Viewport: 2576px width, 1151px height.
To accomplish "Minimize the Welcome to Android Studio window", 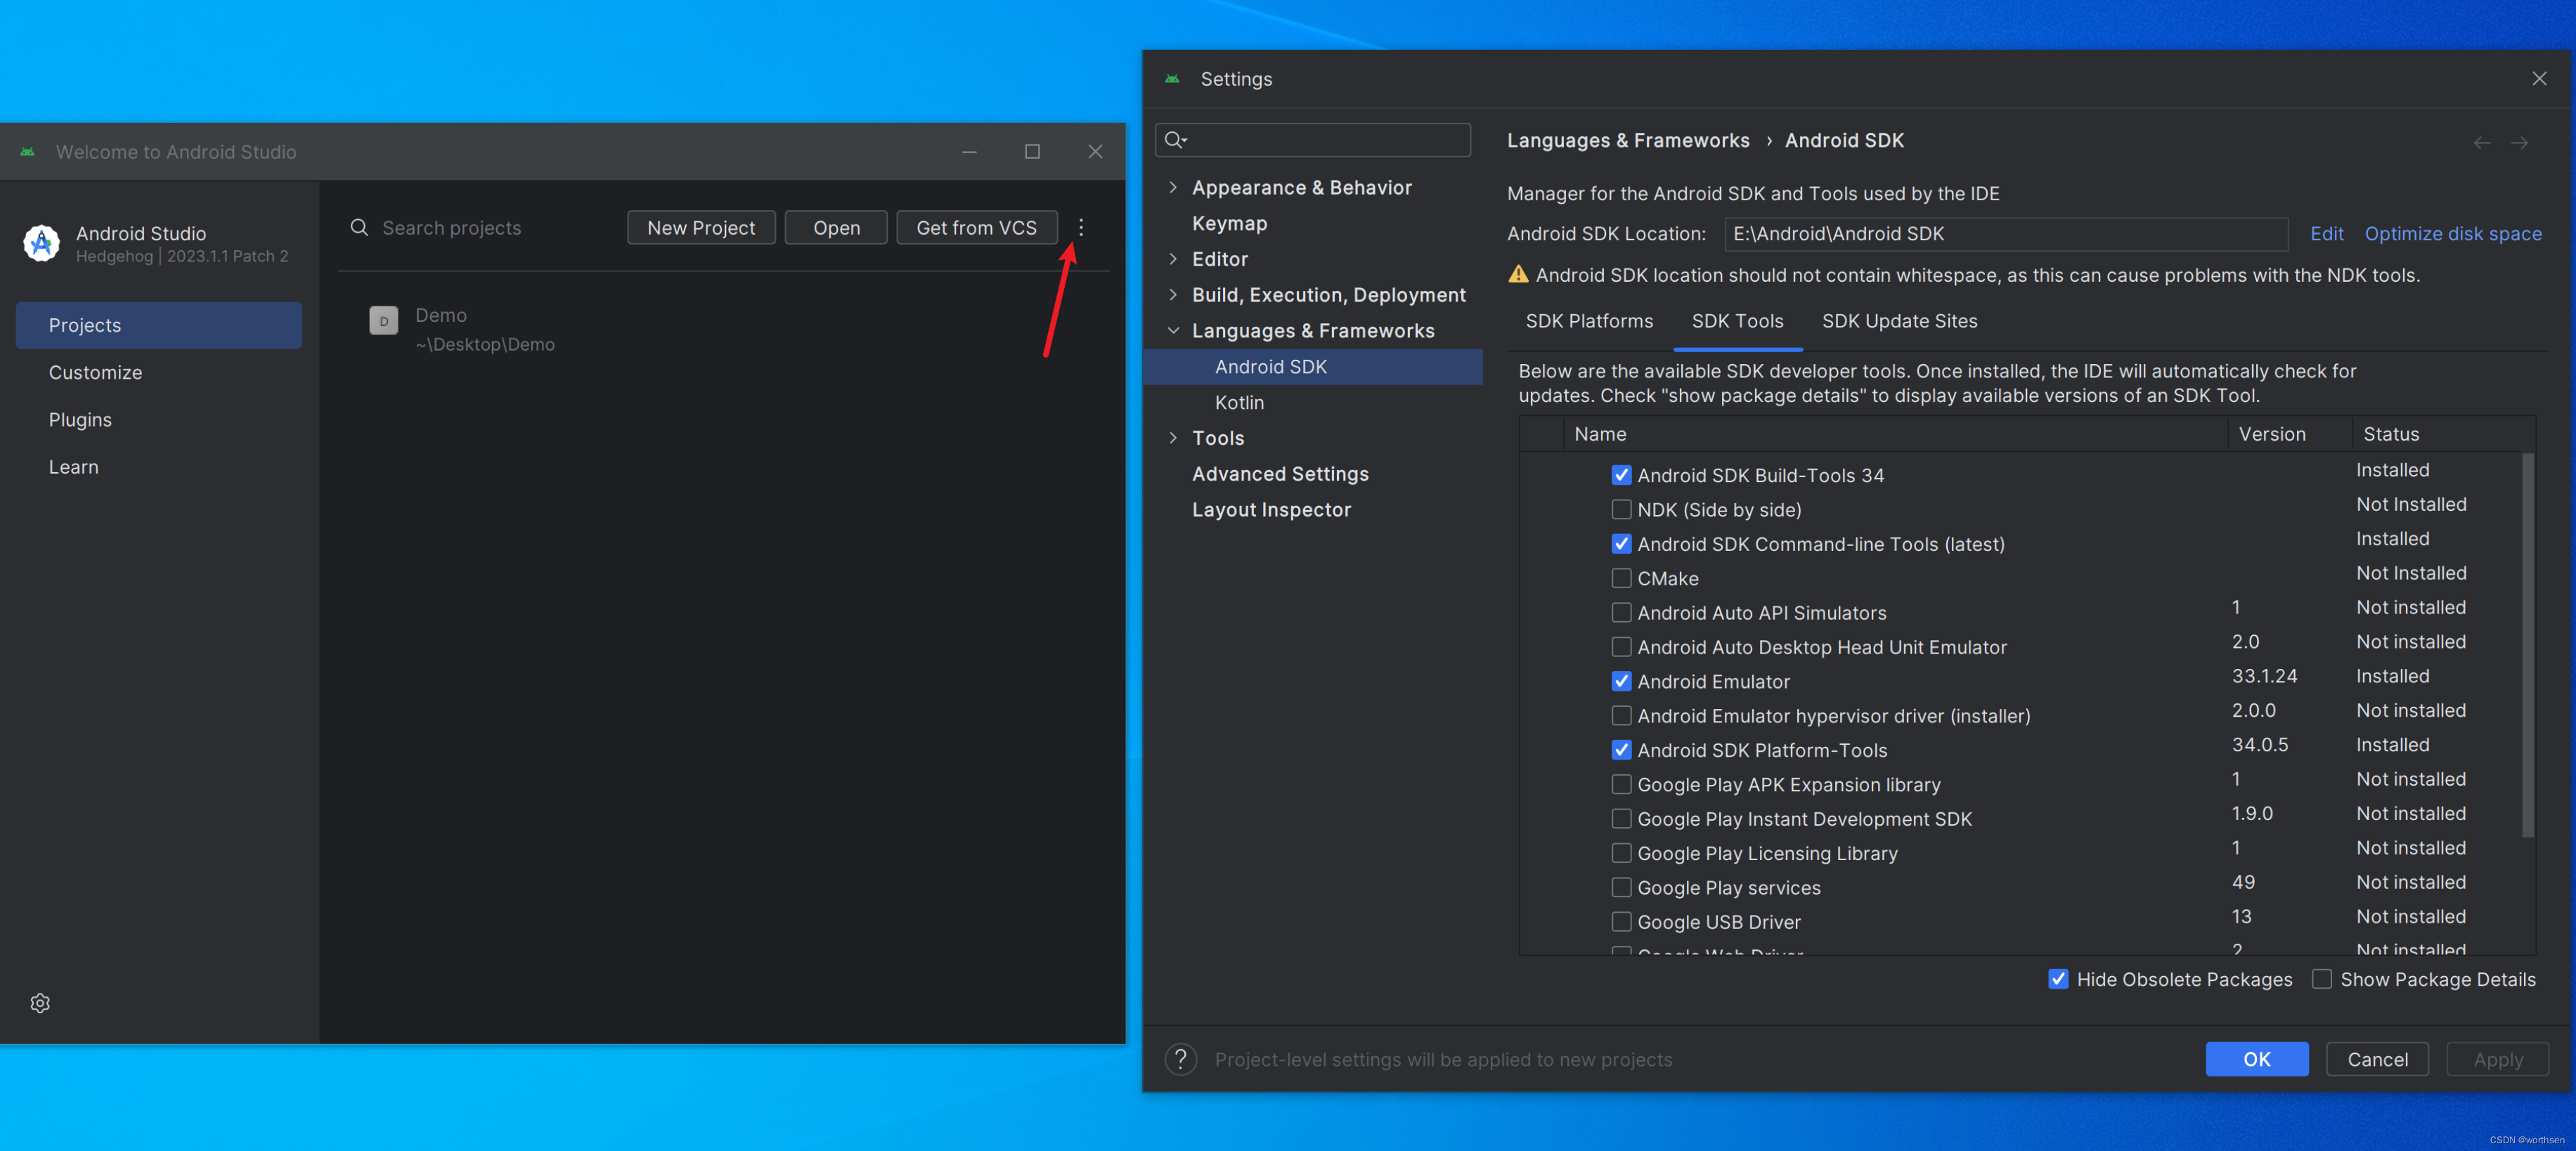I will pyautogui.click(x=969, y=151).
